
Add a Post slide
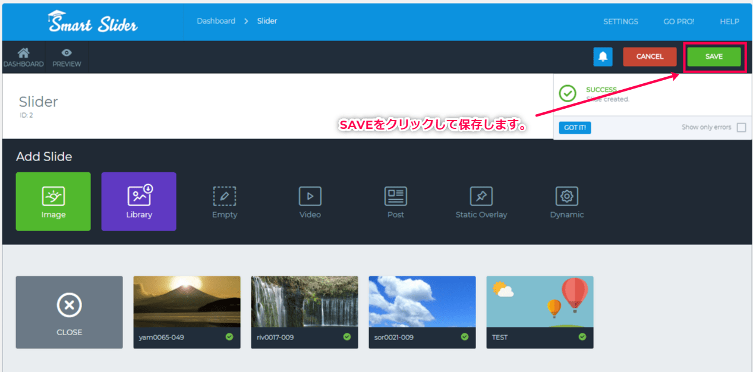(395, 201)
